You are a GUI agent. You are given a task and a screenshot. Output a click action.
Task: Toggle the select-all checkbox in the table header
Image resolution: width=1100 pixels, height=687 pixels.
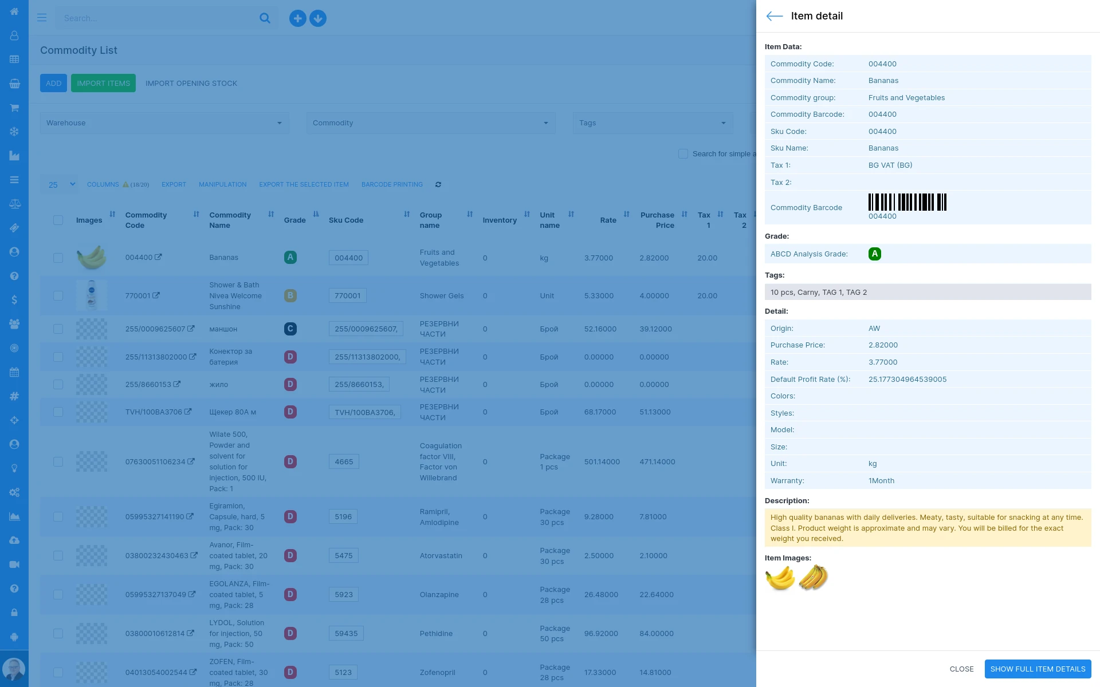[x=58, y=220]
